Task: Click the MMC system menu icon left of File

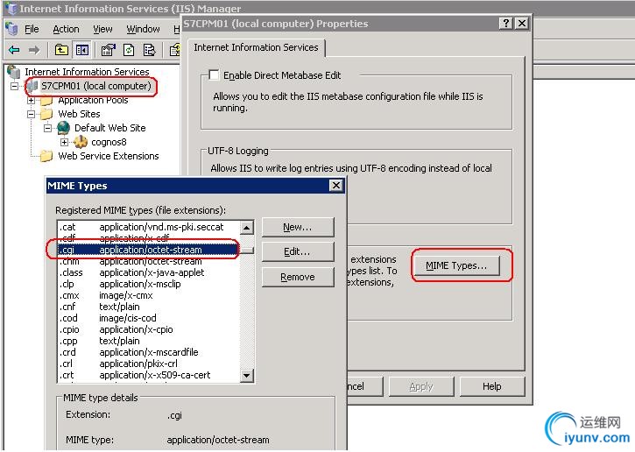Action: pos(11,29)
